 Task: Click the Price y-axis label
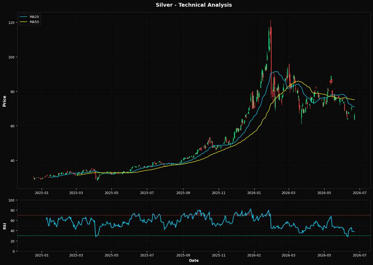pos(4,101)
